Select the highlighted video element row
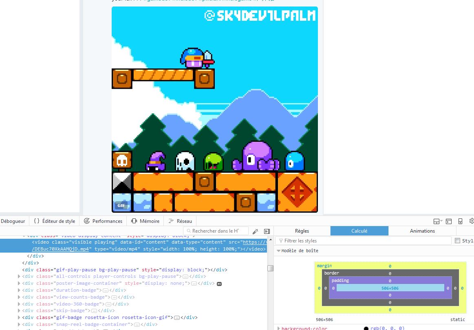Screen dimensions: 474x330 pos(133,245)
